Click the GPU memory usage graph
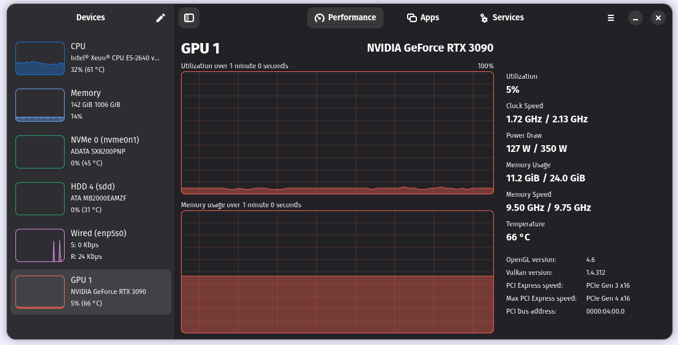Viewport: 678px width, 345px height. point(337,272)
